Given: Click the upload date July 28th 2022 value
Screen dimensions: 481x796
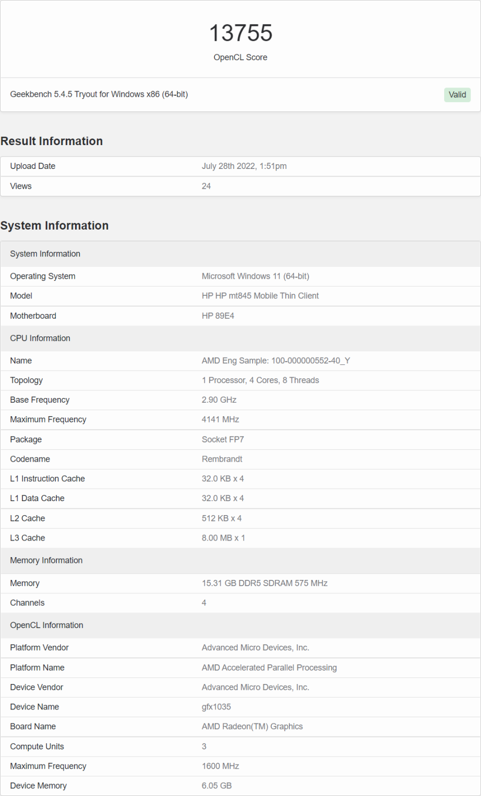Looking at the screenshot, I should pos(244,166).
